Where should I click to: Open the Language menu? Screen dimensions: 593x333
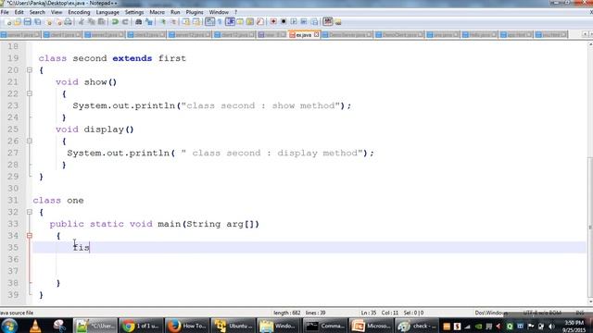107,12
